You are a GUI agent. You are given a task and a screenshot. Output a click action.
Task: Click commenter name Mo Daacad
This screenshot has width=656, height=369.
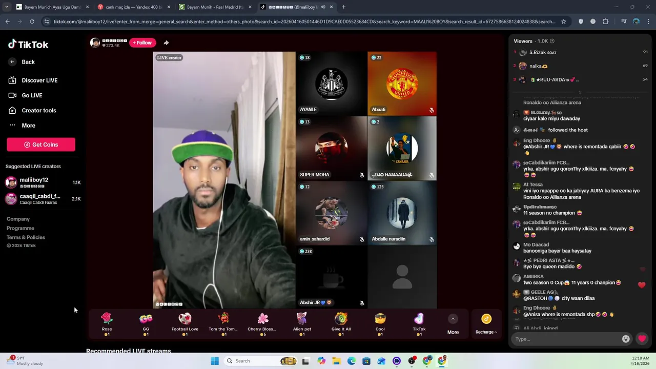click(x=536, y=245)
